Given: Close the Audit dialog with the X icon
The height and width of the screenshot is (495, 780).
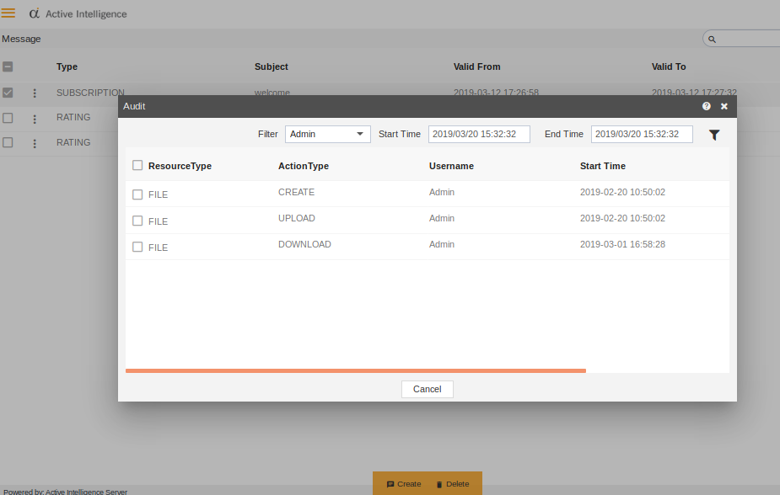Looking at the screenshot, I should point(724,106).
